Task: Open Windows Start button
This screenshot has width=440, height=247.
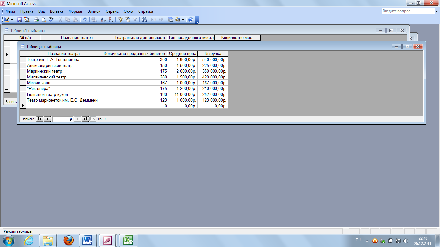Action: (8, 240)
